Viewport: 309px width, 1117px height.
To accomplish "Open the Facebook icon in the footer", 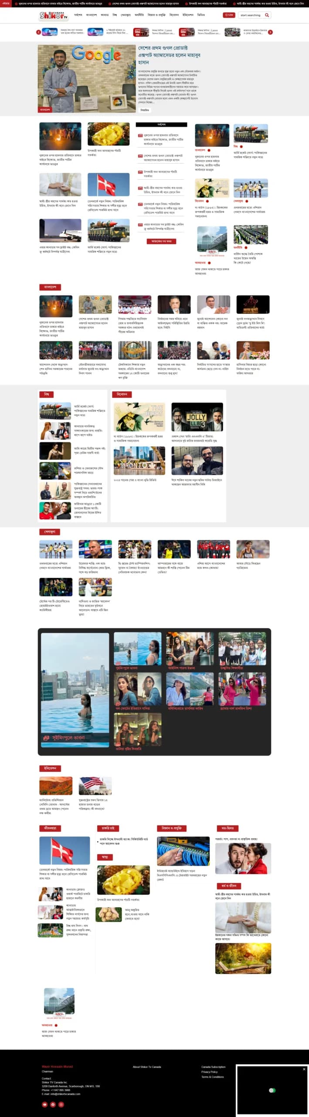I will tap(53, 1104).
